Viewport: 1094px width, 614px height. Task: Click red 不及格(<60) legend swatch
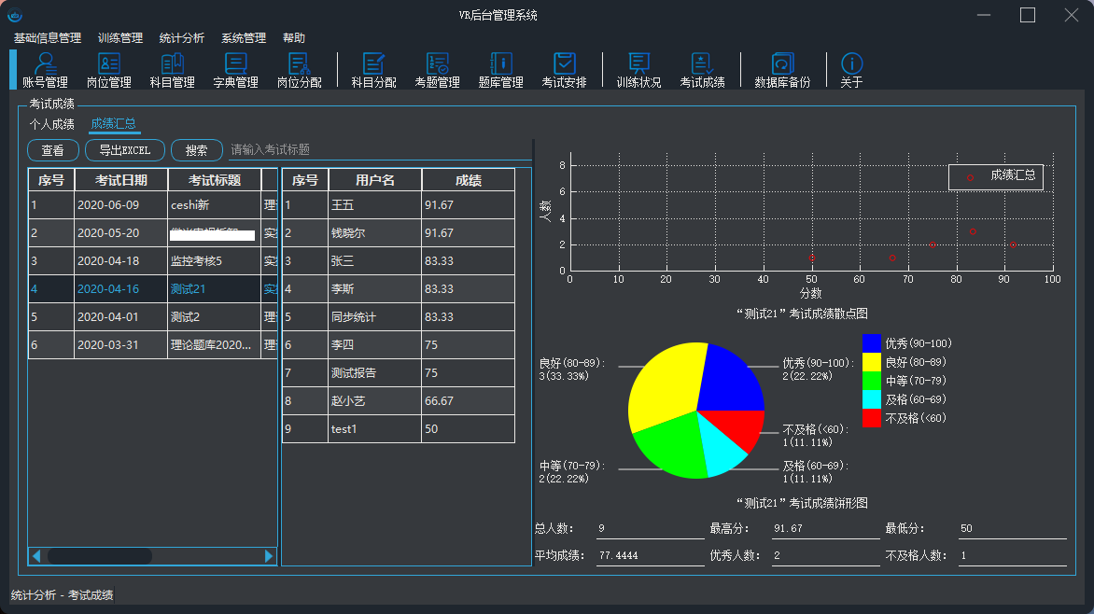[x=872, y=418]
